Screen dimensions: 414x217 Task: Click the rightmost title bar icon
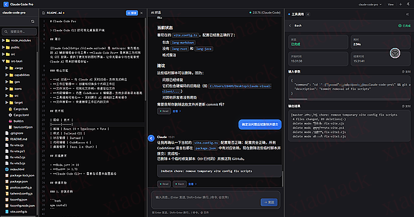[x=408, y=4]
